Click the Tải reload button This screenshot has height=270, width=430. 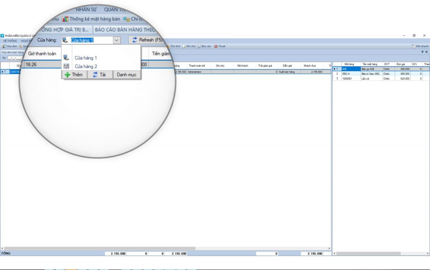coord(100,75)
